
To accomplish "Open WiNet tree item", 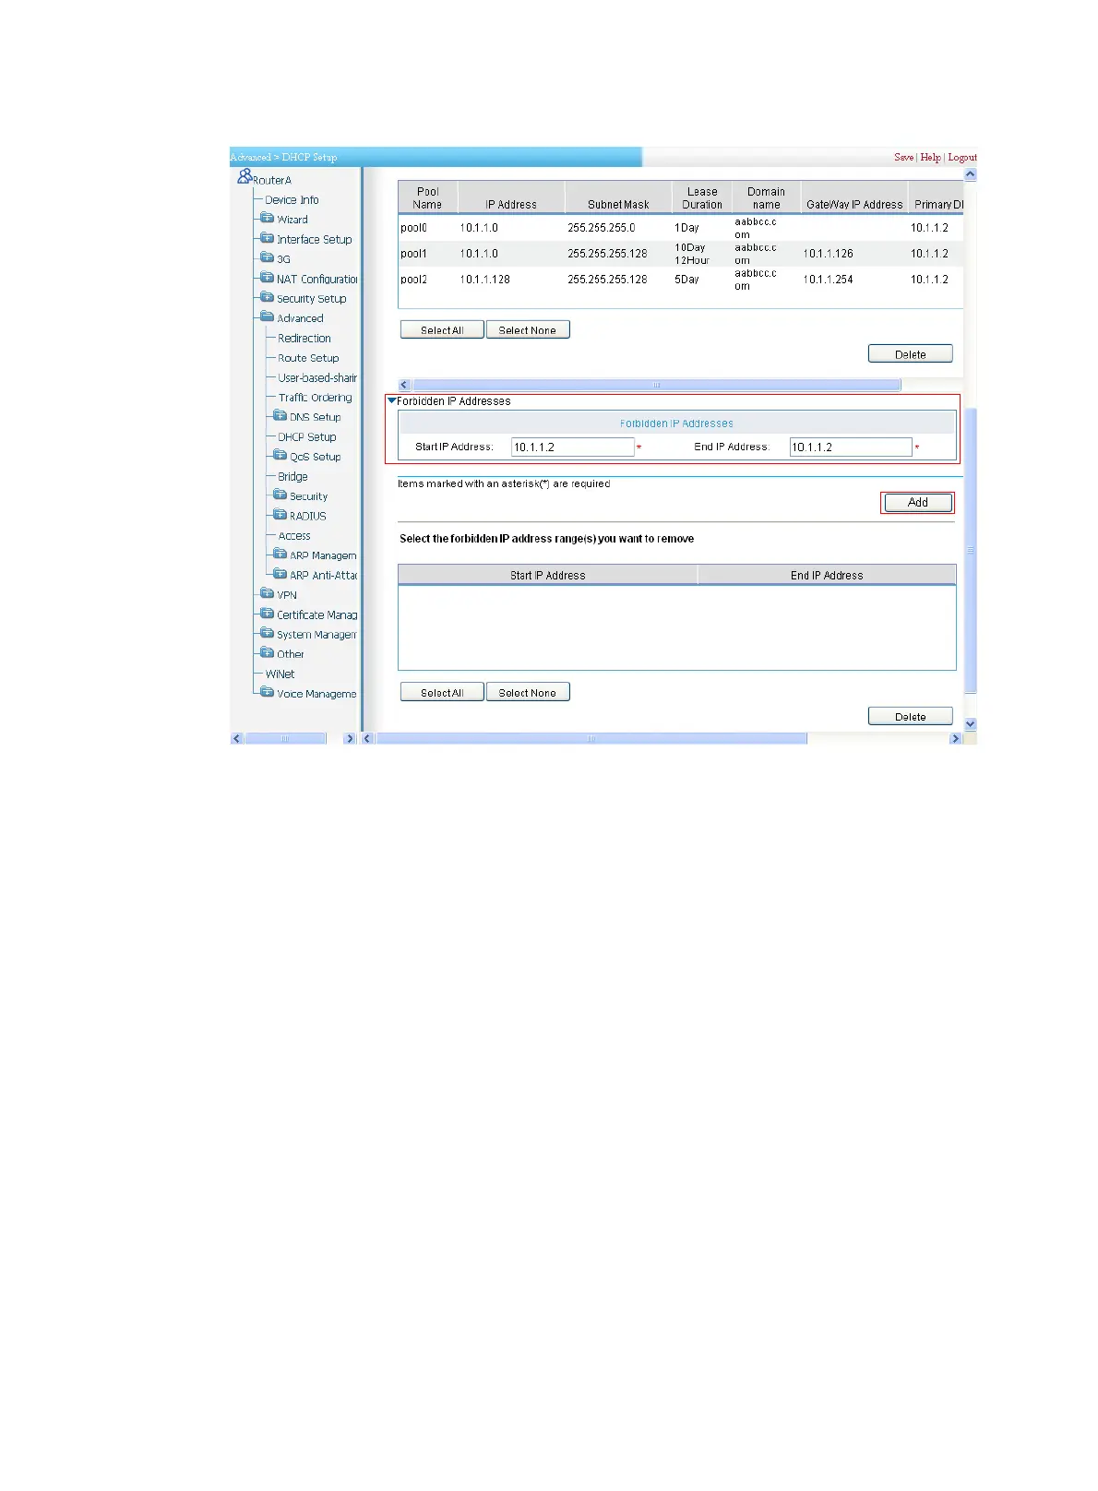I will pyautogui.click(x=280, y=674).
